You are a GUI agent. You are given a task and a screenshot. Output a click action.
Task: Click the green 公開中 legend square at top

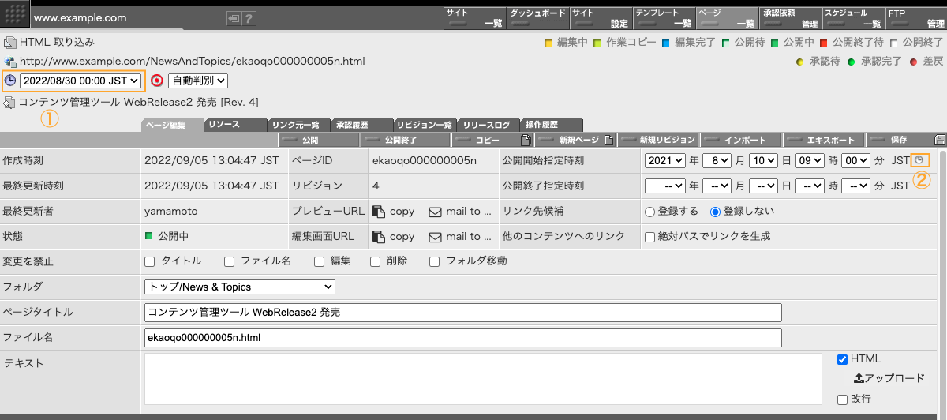coord(775,43)
